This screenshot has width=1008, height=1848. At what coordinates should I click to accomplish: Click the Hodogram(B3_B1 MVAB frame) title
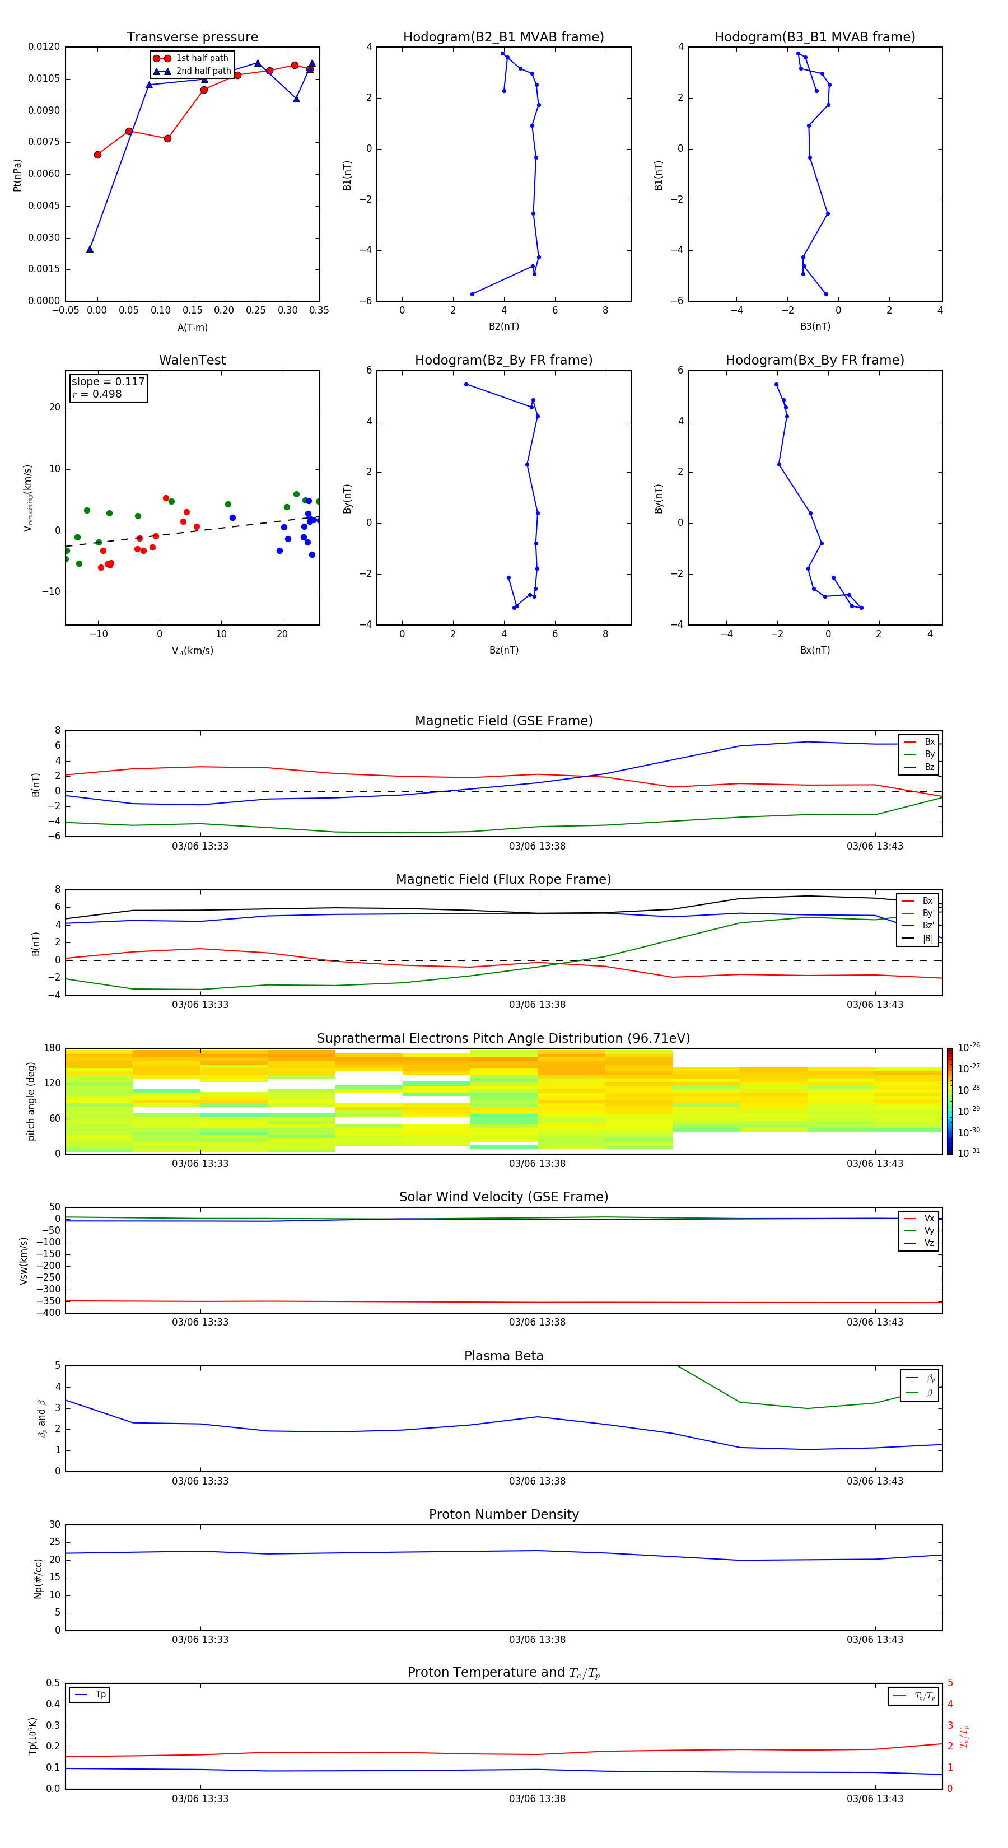pos(814,38)
